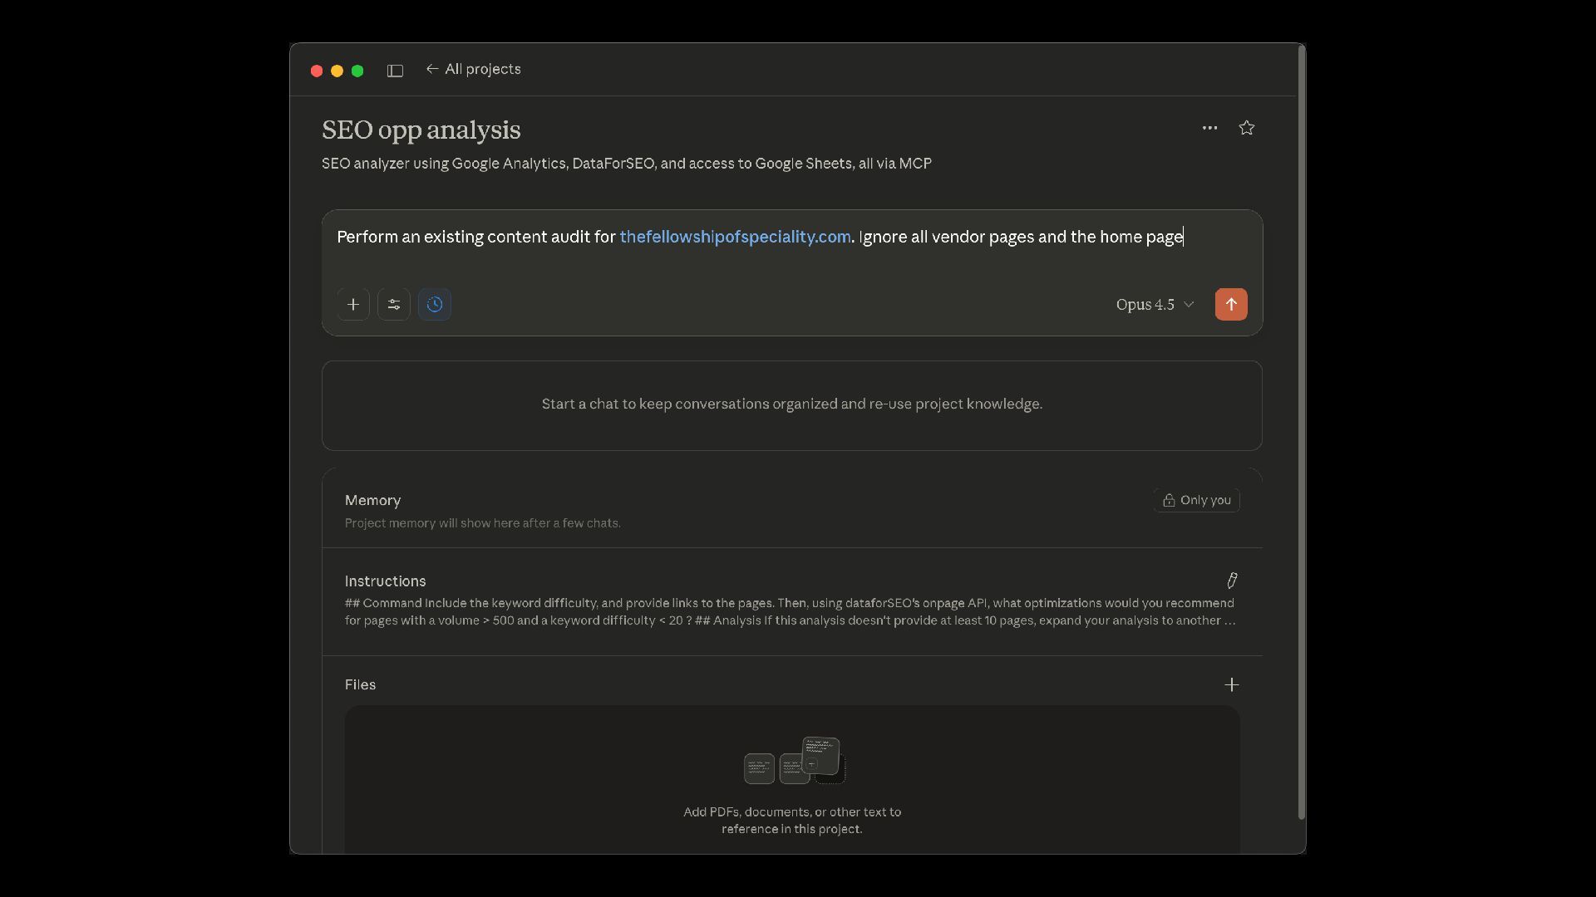The height and width of the screenshot is (897, 1596).
Task: Toggle the extended thinking clock icon
Action: (x=435, y=305)
